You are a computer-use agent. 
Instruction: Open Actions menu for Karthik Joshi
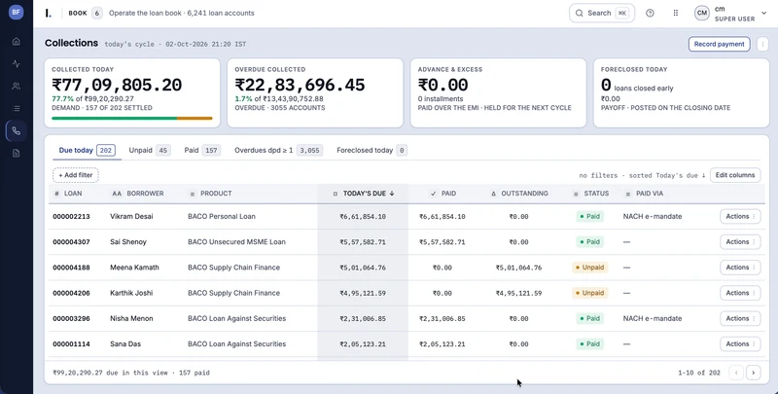coord(740,293)
